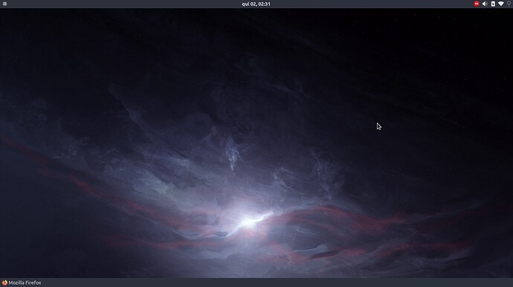
Task: Click the location pin tray icon
Action: point(509,4)
